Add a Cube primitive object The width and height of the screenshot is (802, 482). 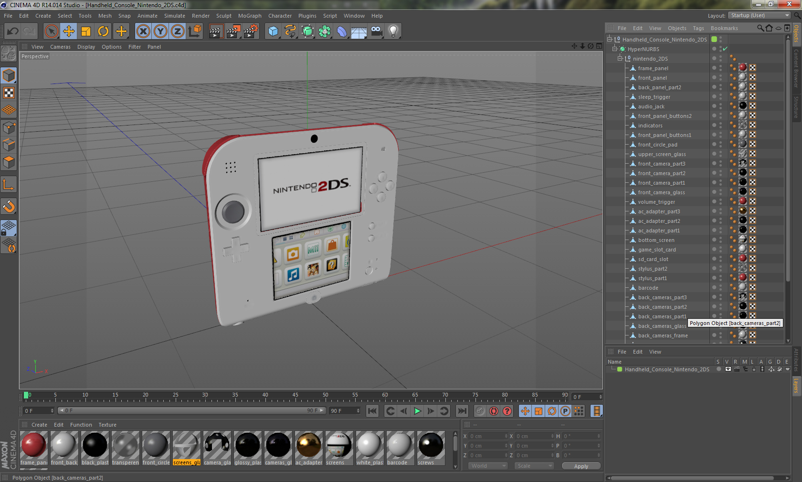(x=273, y=31)
